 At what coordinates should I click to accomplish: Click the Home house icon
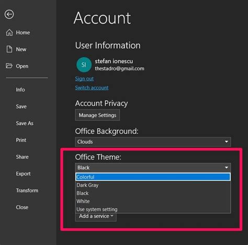[9, 33]
